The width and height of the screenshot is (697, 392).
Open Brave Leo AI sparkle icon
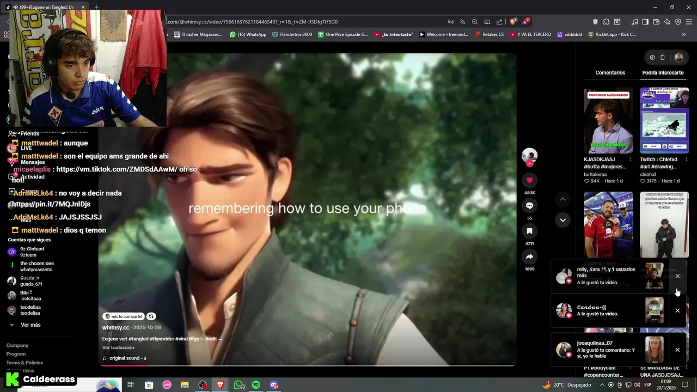tap(667, 22)
